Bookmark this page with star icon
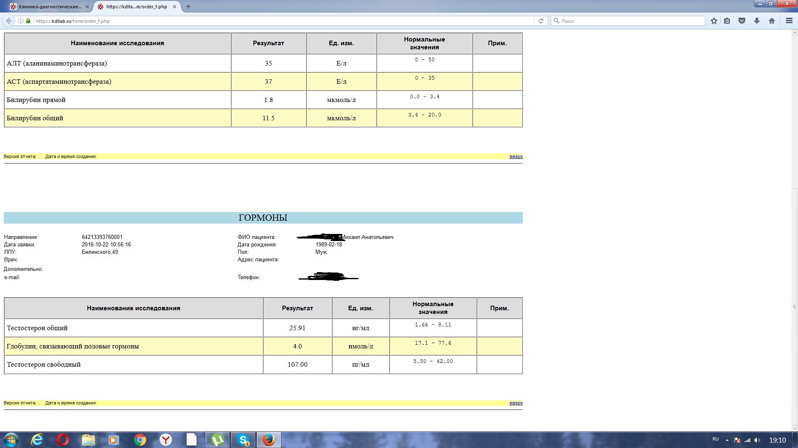 714,21
